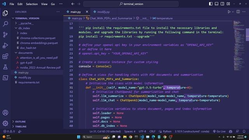Click the errors and warnings status indicator
249x140 pixels.
pos(9,131)
